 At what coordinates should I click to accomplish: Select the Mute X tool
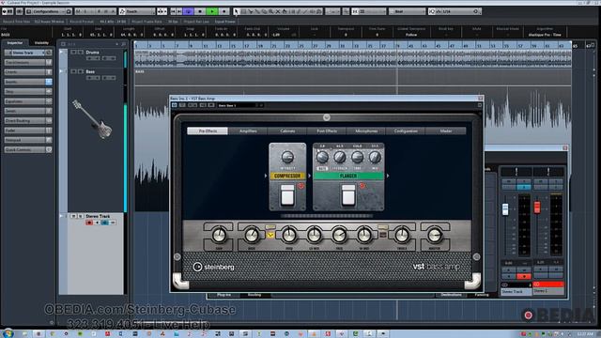tap(278, 11)
